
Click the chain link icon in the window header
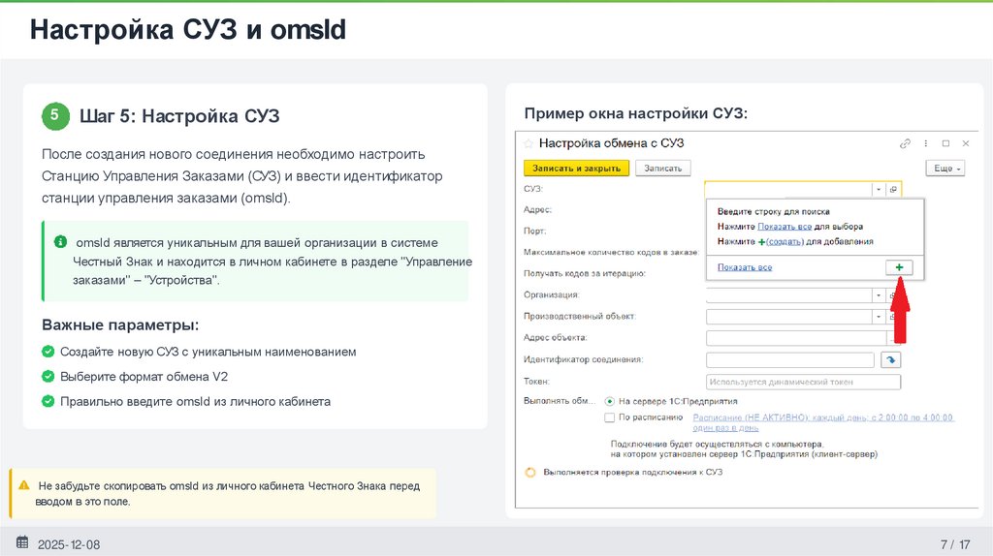point(905,143)
